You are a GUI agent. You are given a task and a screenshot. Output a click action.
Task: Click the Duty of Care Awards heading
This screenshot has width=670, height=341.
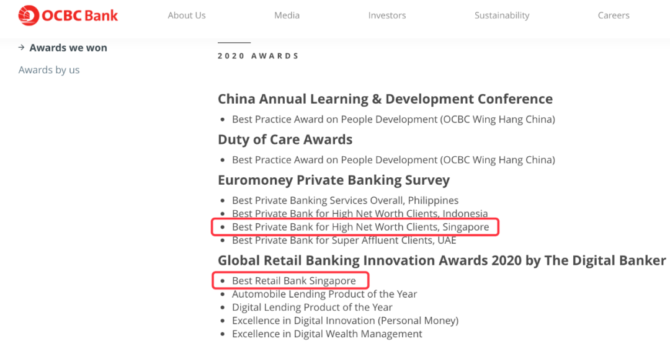coord(285,139)
